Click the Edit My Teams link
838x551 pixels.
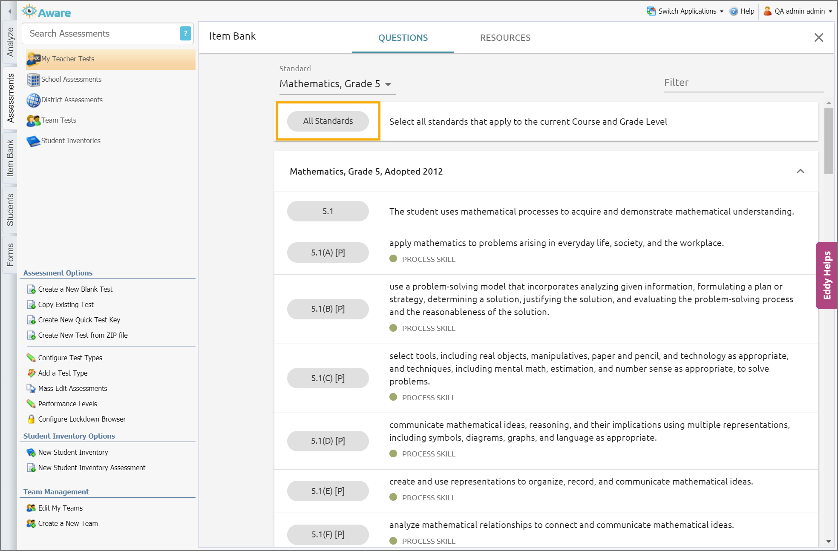click(x=60, y=508)
